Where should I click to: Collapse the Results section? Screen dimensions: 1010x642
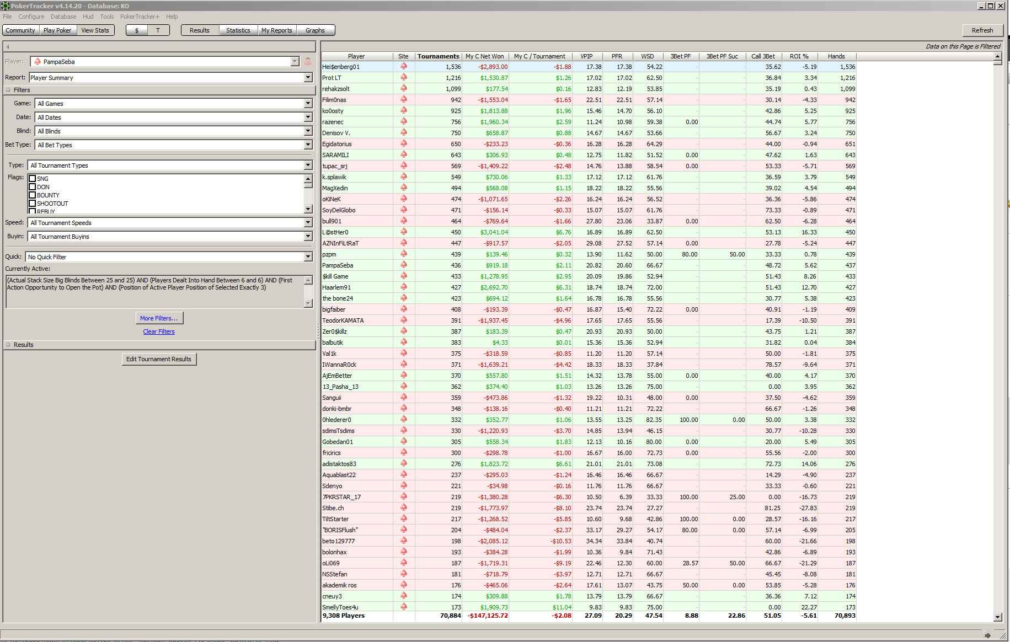[8, 345]
